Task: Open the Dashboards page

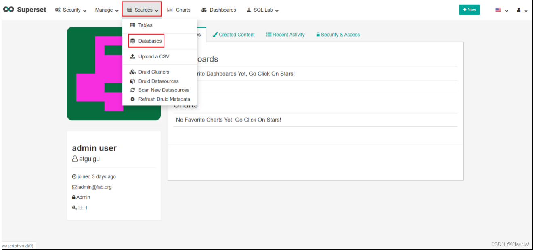Action: click(218, 10)
